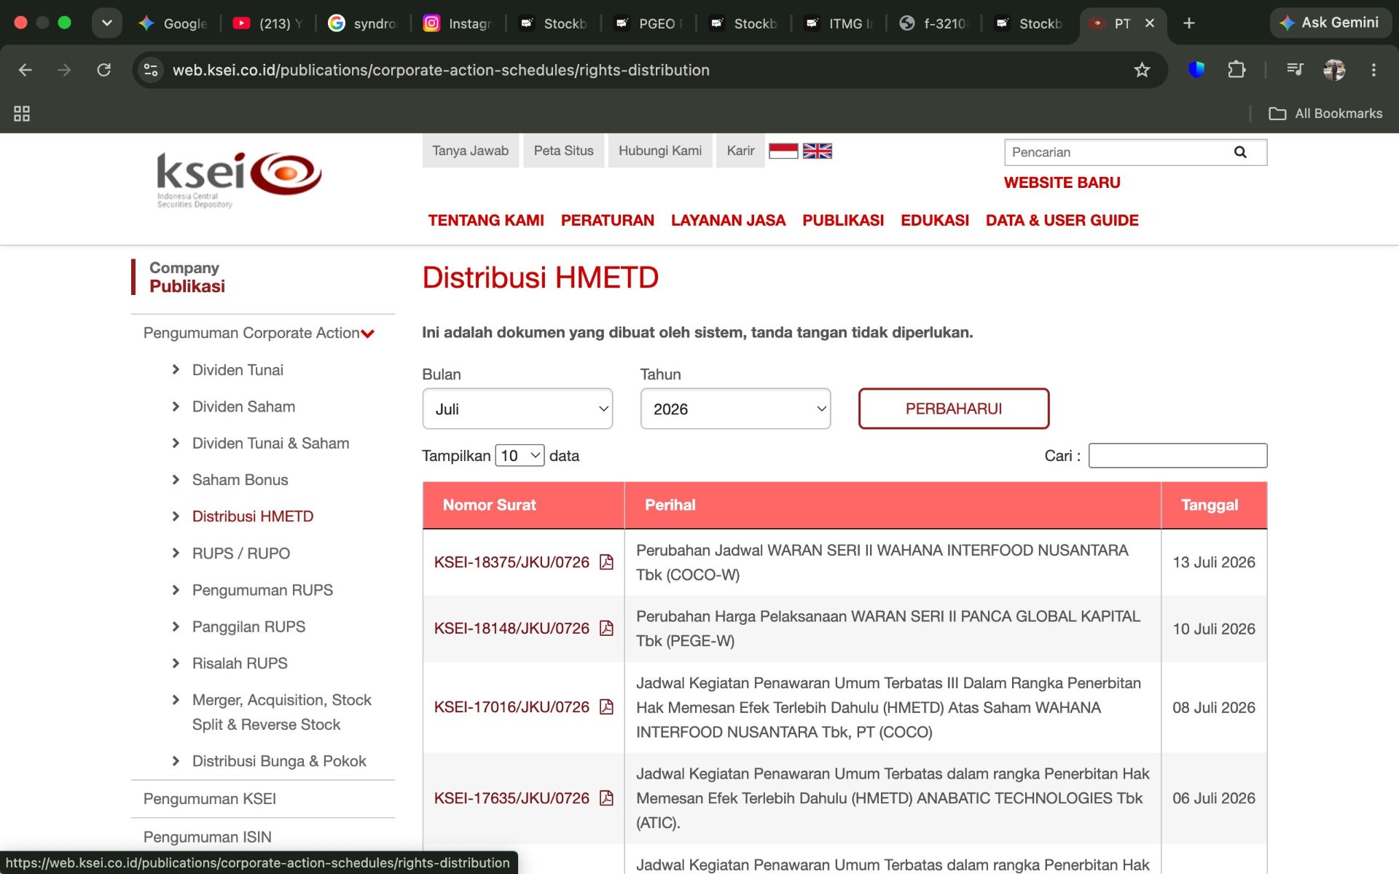Viewport: 1399px width, 874px height.
Task: Open the tab search dropdown arrow
Action: tap(107, 23)
